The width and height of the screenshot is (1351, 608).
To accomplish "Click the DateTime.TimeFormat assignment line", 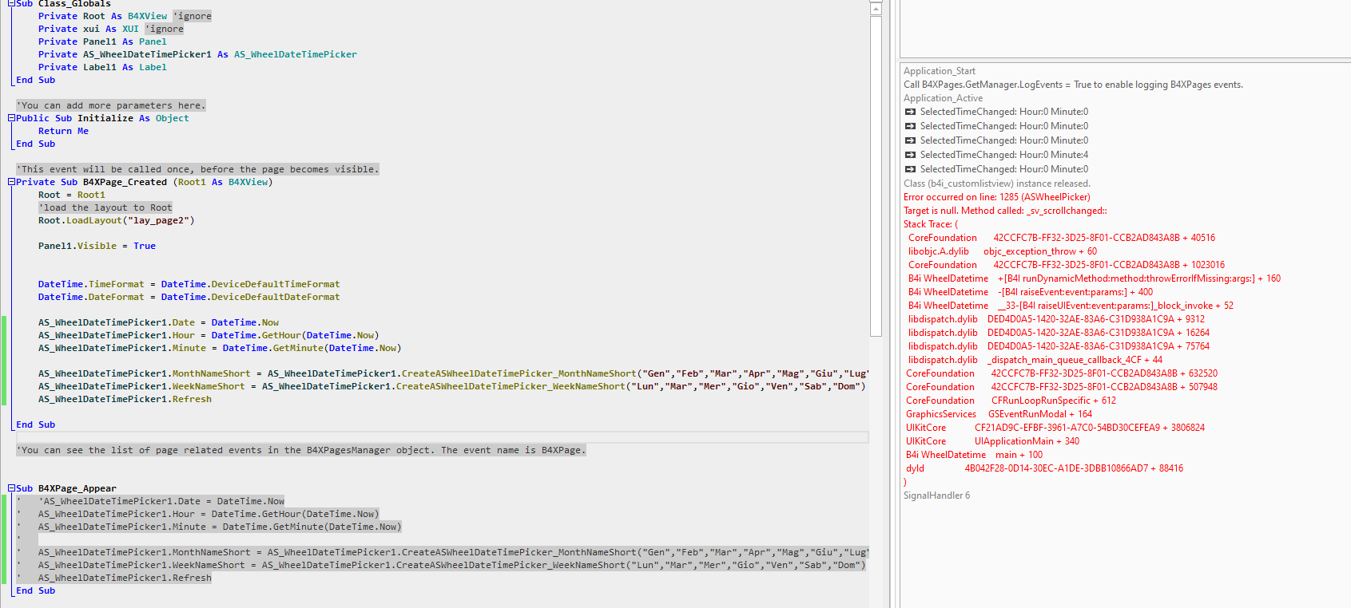I will pyautogui.click(x=189, y=284).
